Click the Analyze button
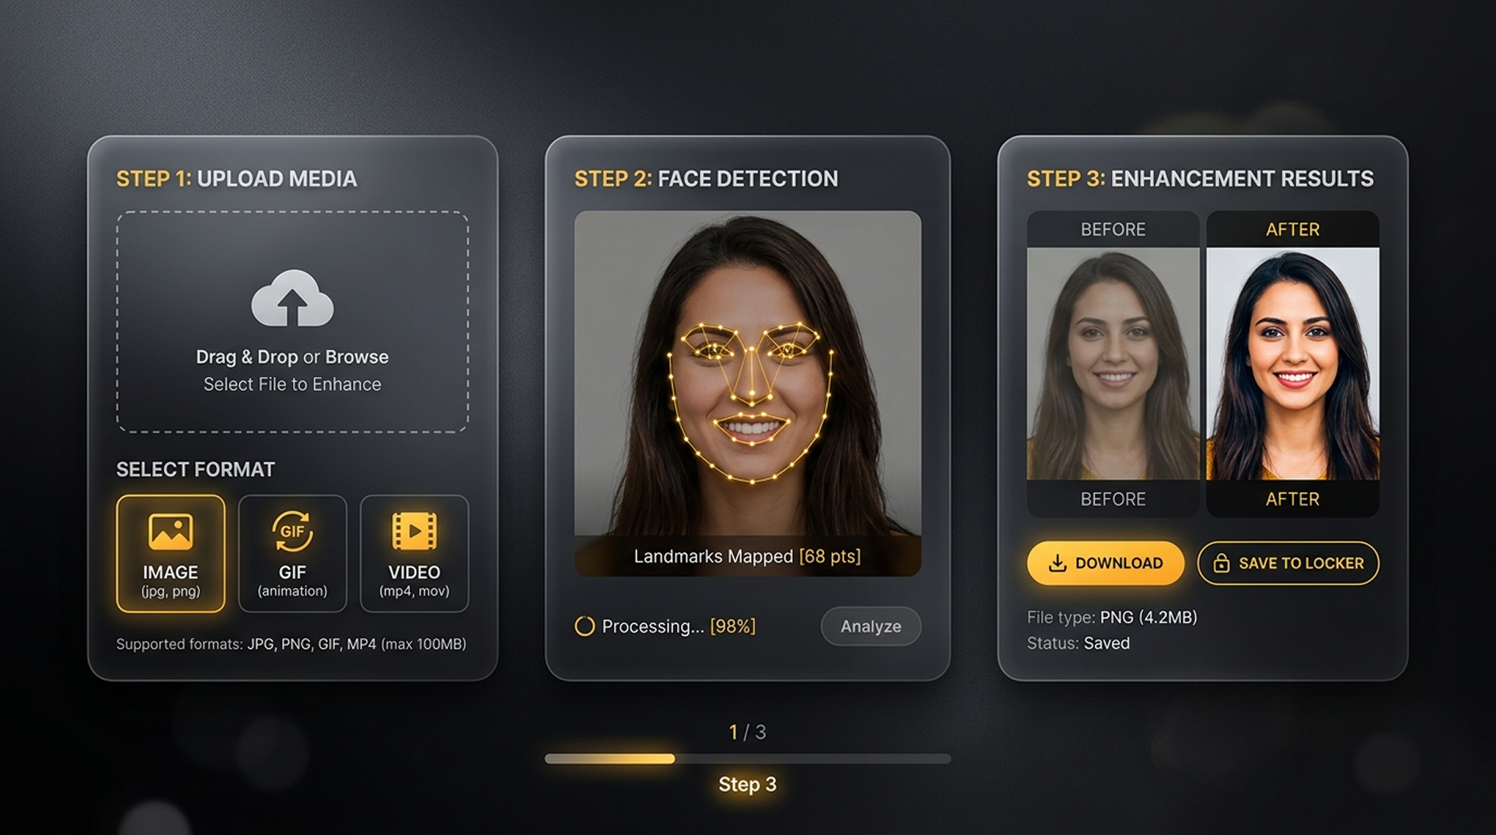1496x835 pixels. (x=871, y=626)
